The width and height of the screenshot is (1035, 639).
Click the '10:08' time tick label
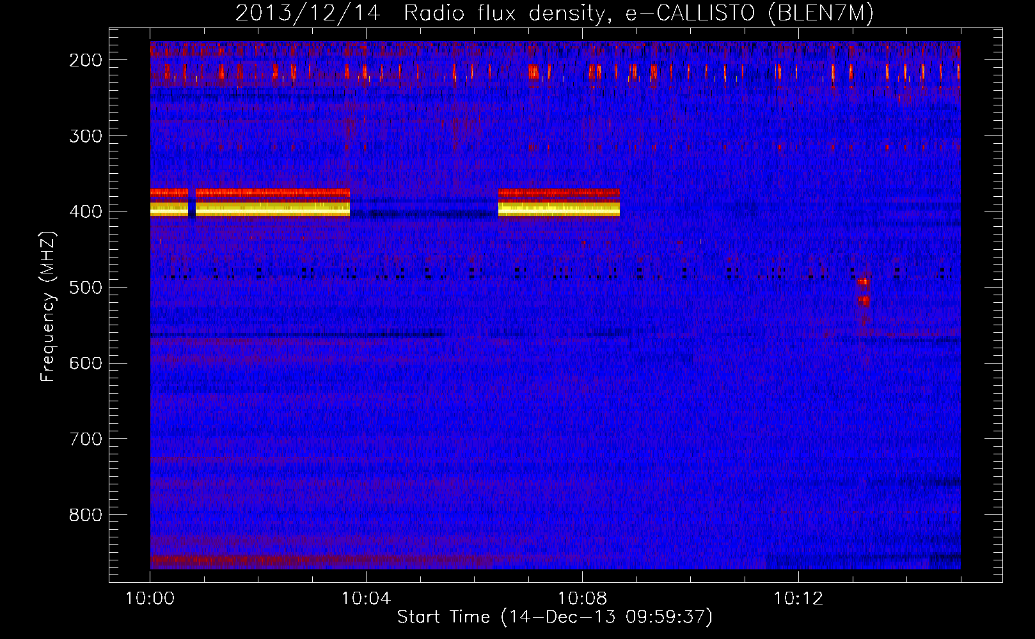(582, 598)
